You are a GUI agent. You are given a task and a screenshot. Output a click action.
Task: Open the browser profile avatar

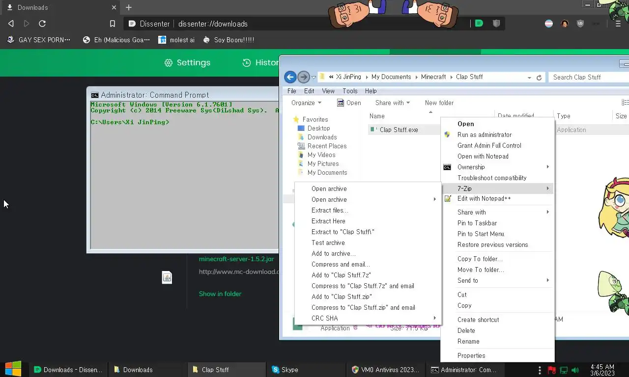pyautogui.click(x=565, y=24)
